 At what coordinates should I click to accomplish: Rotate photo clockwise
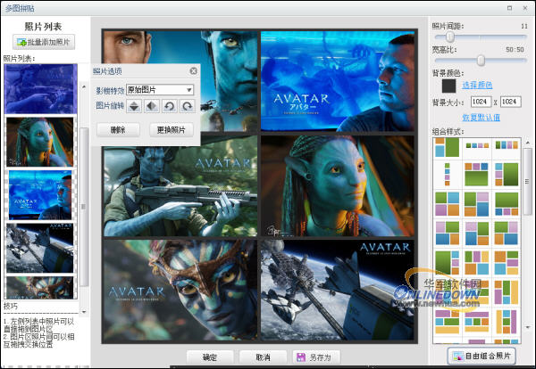coord(187,105)
